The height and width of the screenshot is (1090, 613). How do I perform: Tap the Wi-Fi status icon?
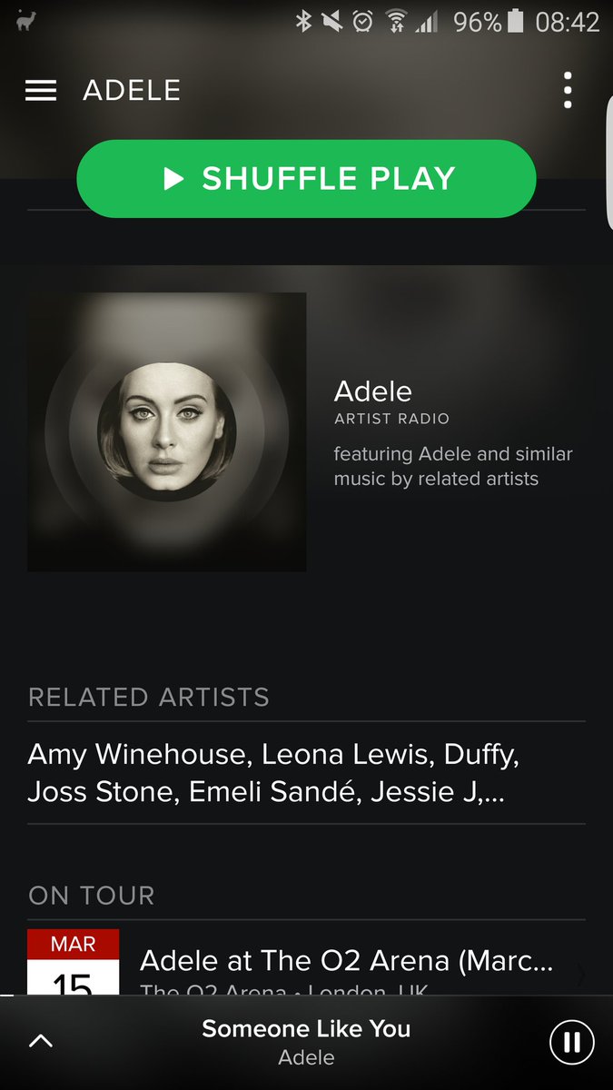click(x=395, y=22)
